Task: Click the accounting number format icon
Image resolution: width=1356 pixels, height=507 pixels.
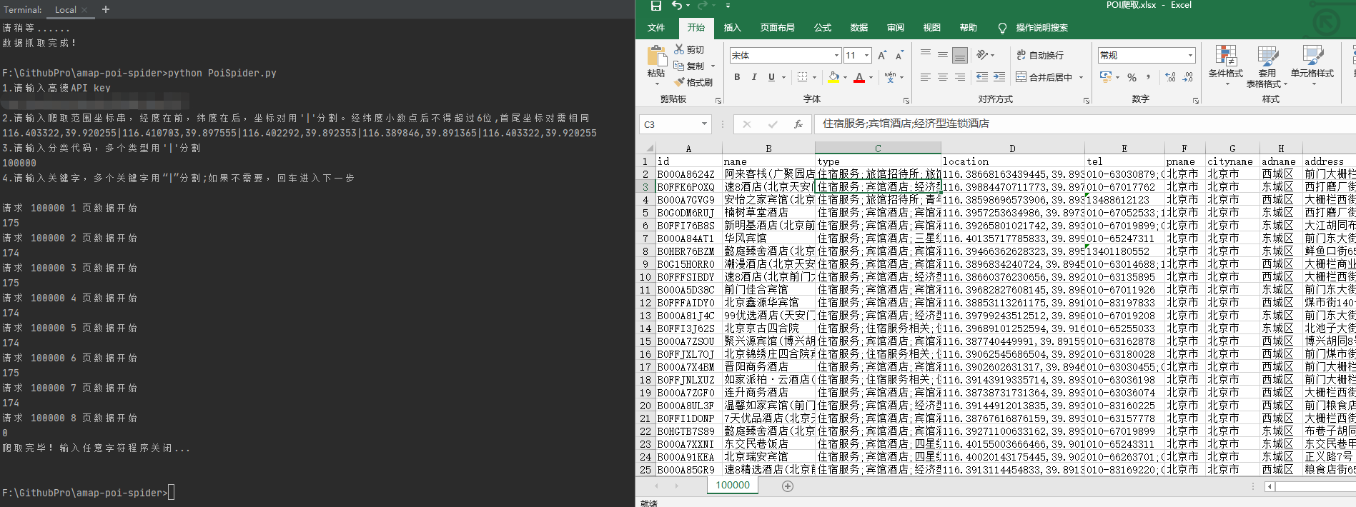Action: 1106,76
